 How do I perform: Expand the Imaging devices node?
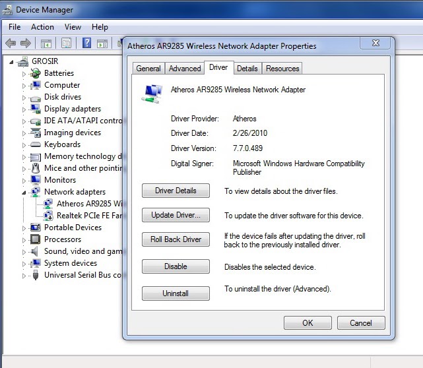tap(24, 133)
